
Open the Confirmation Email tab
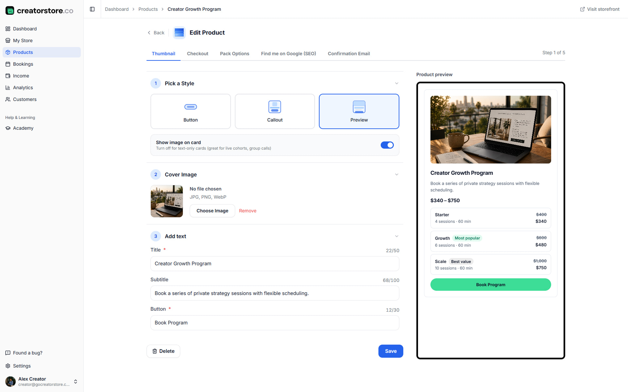349,54
